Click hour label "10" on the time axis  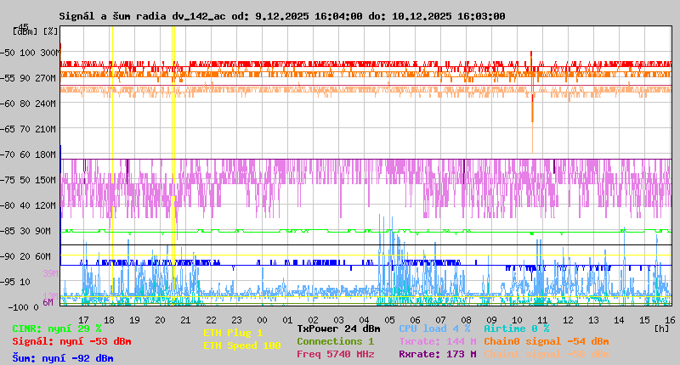(518, 320)
